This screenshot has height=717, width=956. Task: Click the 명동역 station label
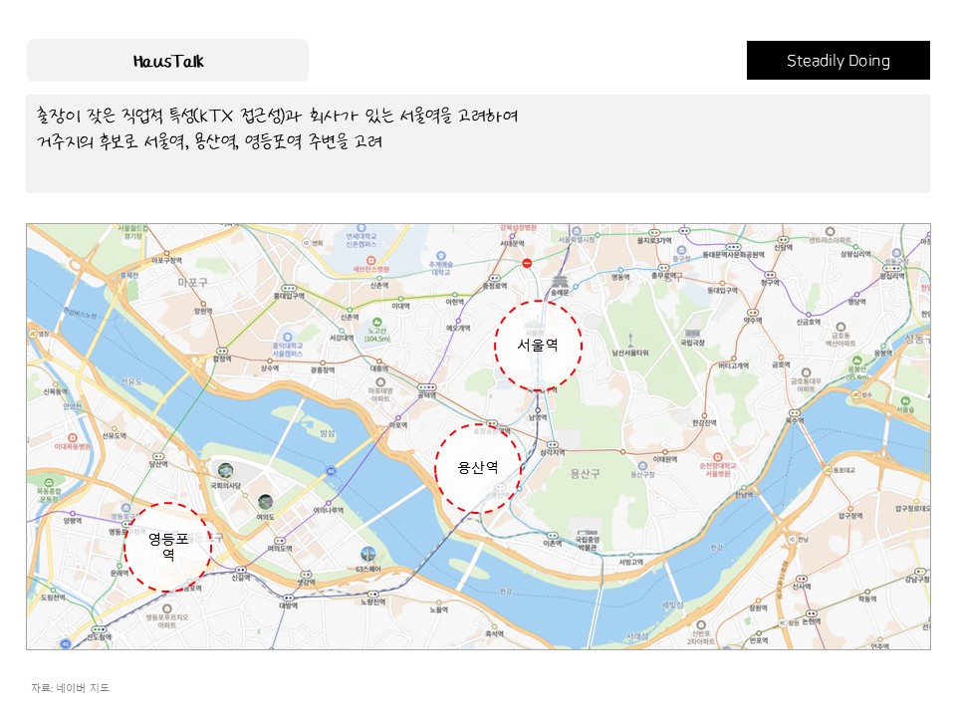point(620,278)
